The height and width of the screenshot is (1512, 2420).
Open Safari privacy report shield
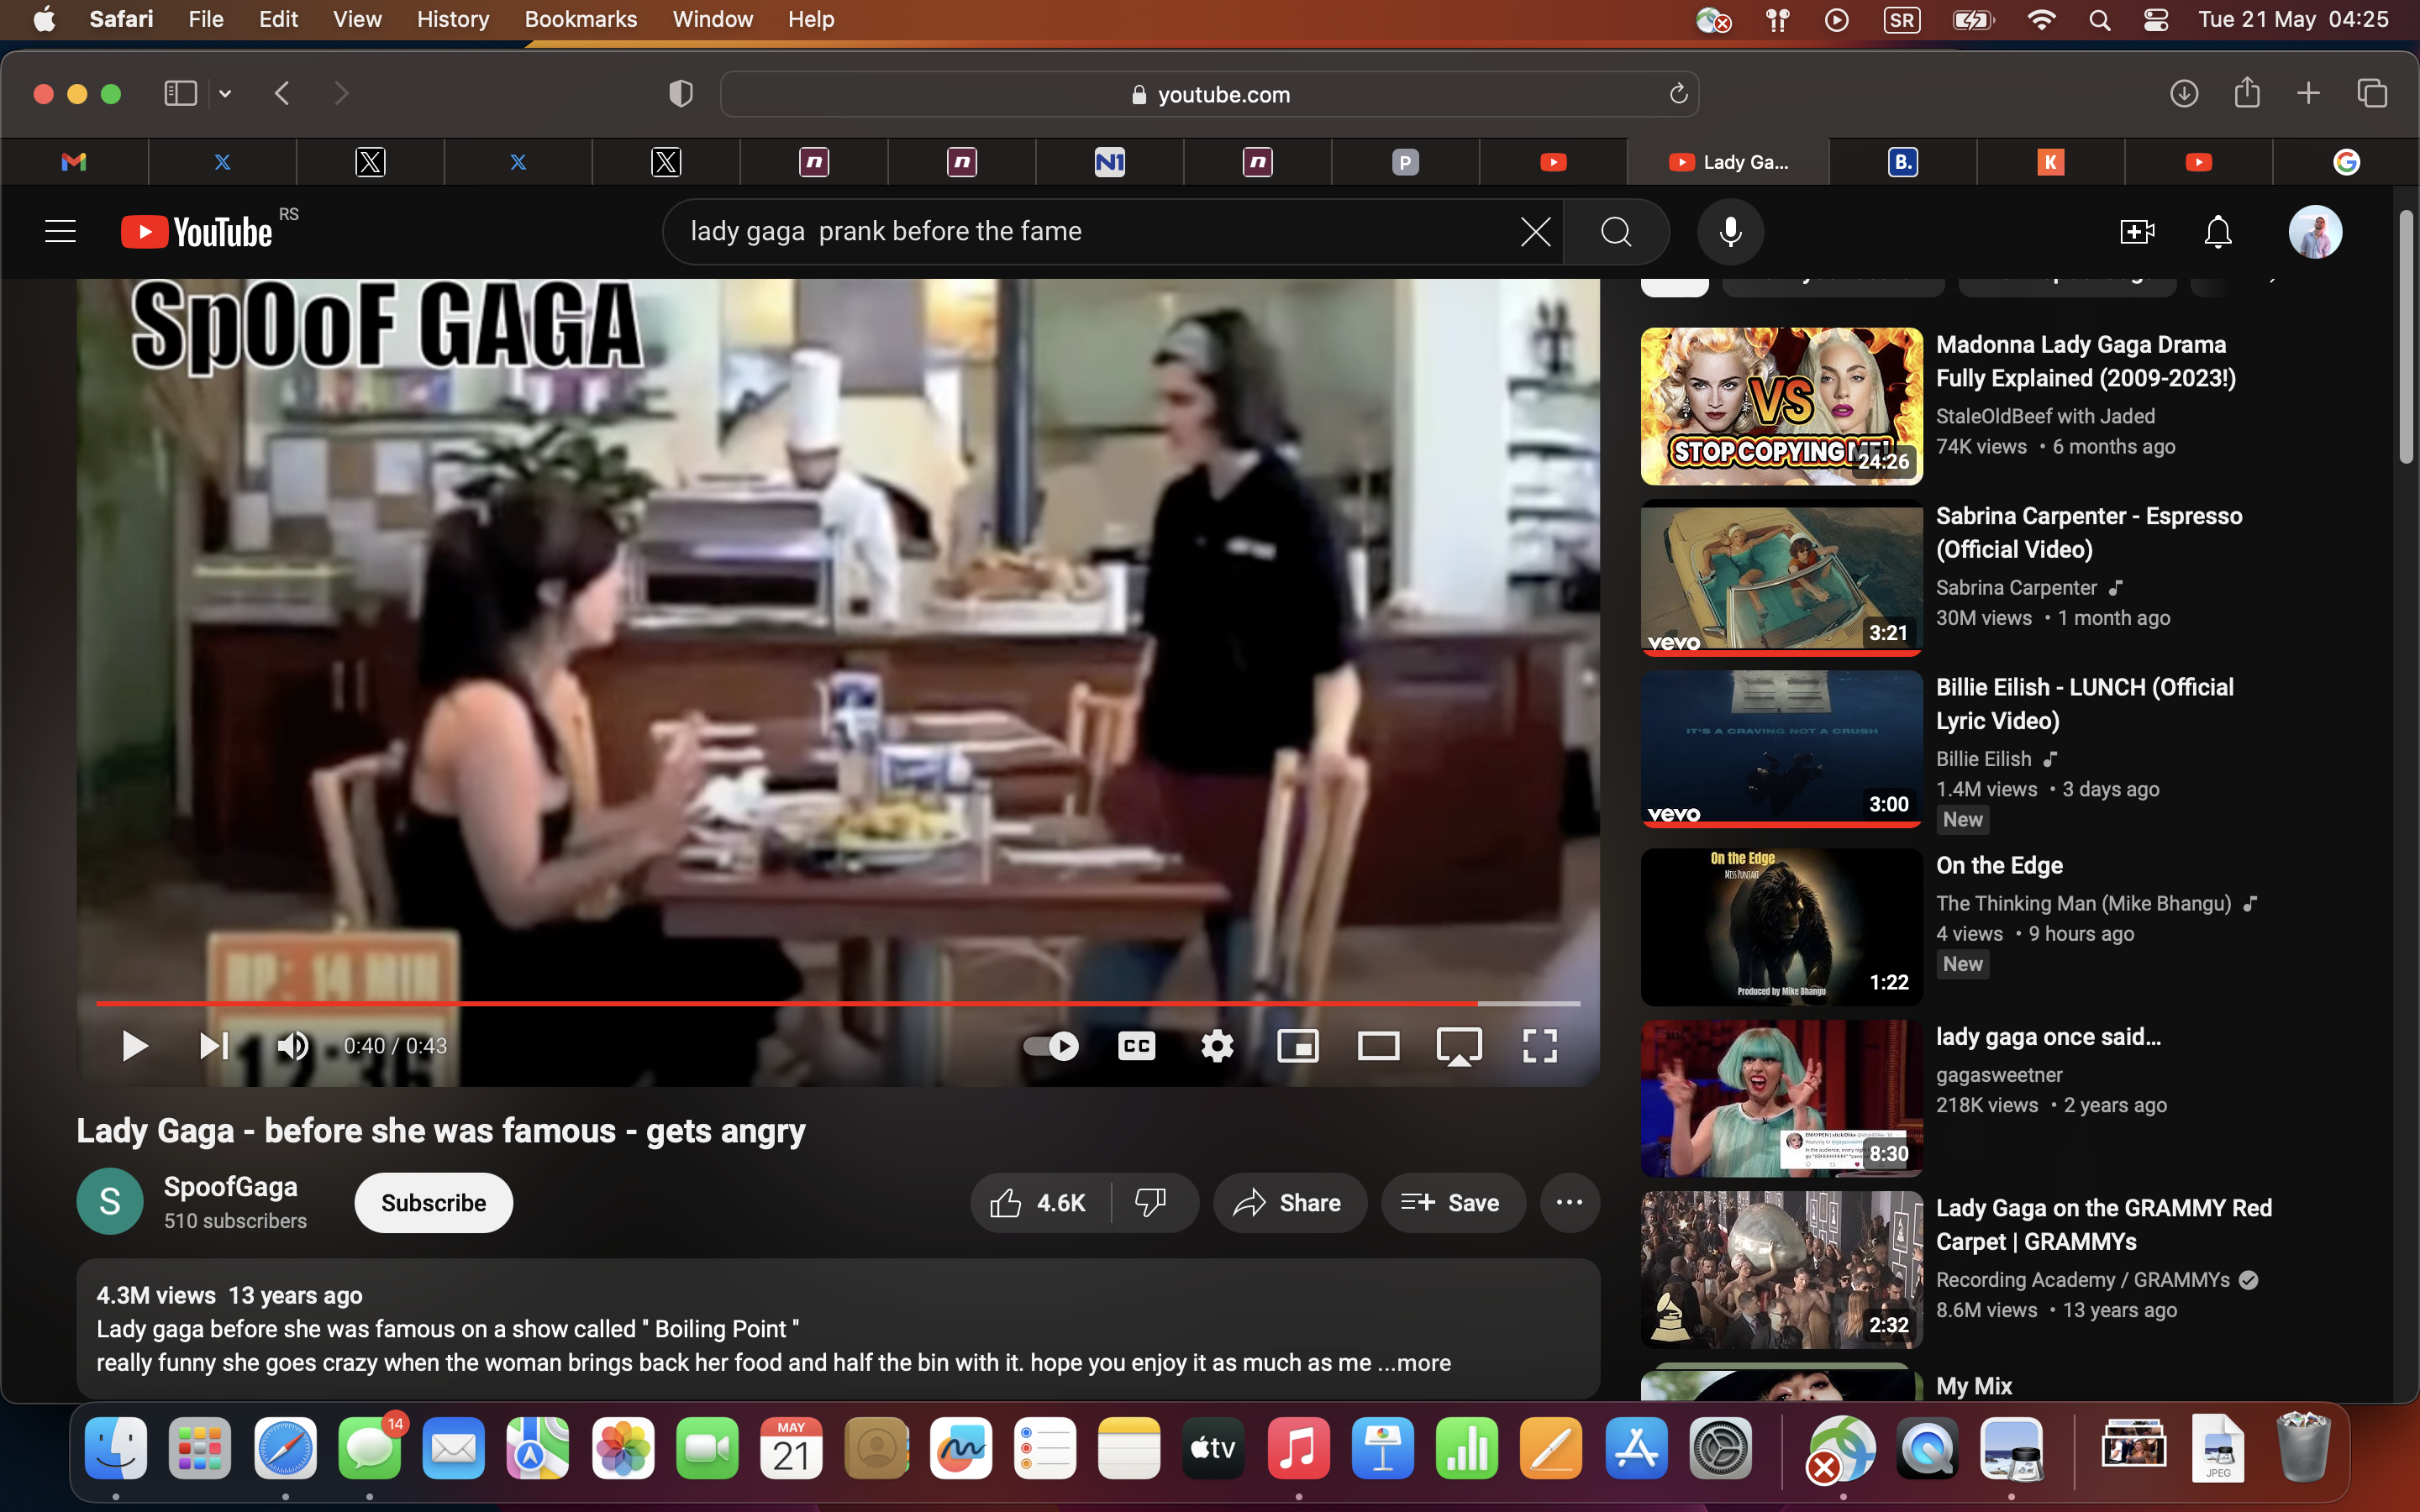[681, 94]
